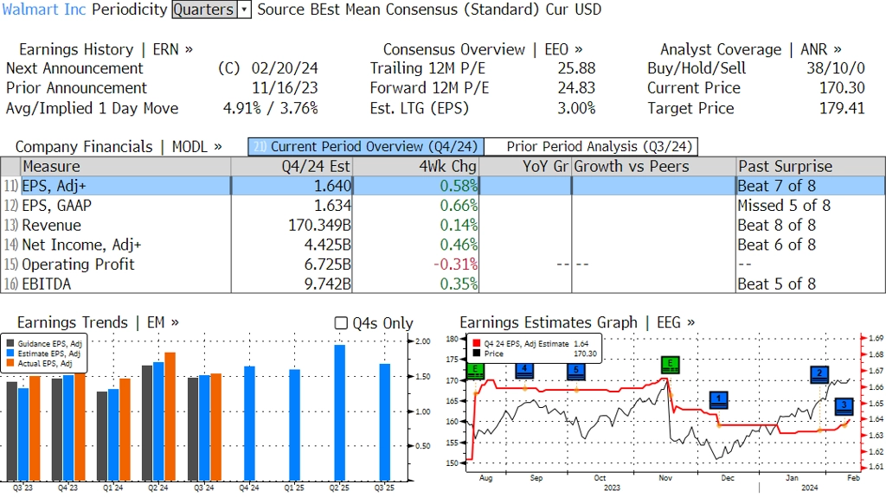The width and height of the screenshot is (886, 497).
Task: Click the Operating Profit change -0.31%
Action: tap(455, 264)
